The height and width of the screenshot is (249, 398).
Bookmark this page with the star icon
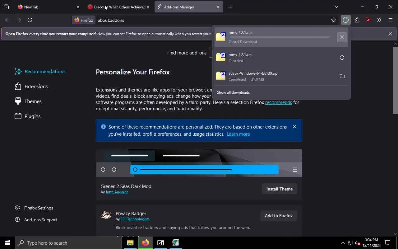[334, 20]
